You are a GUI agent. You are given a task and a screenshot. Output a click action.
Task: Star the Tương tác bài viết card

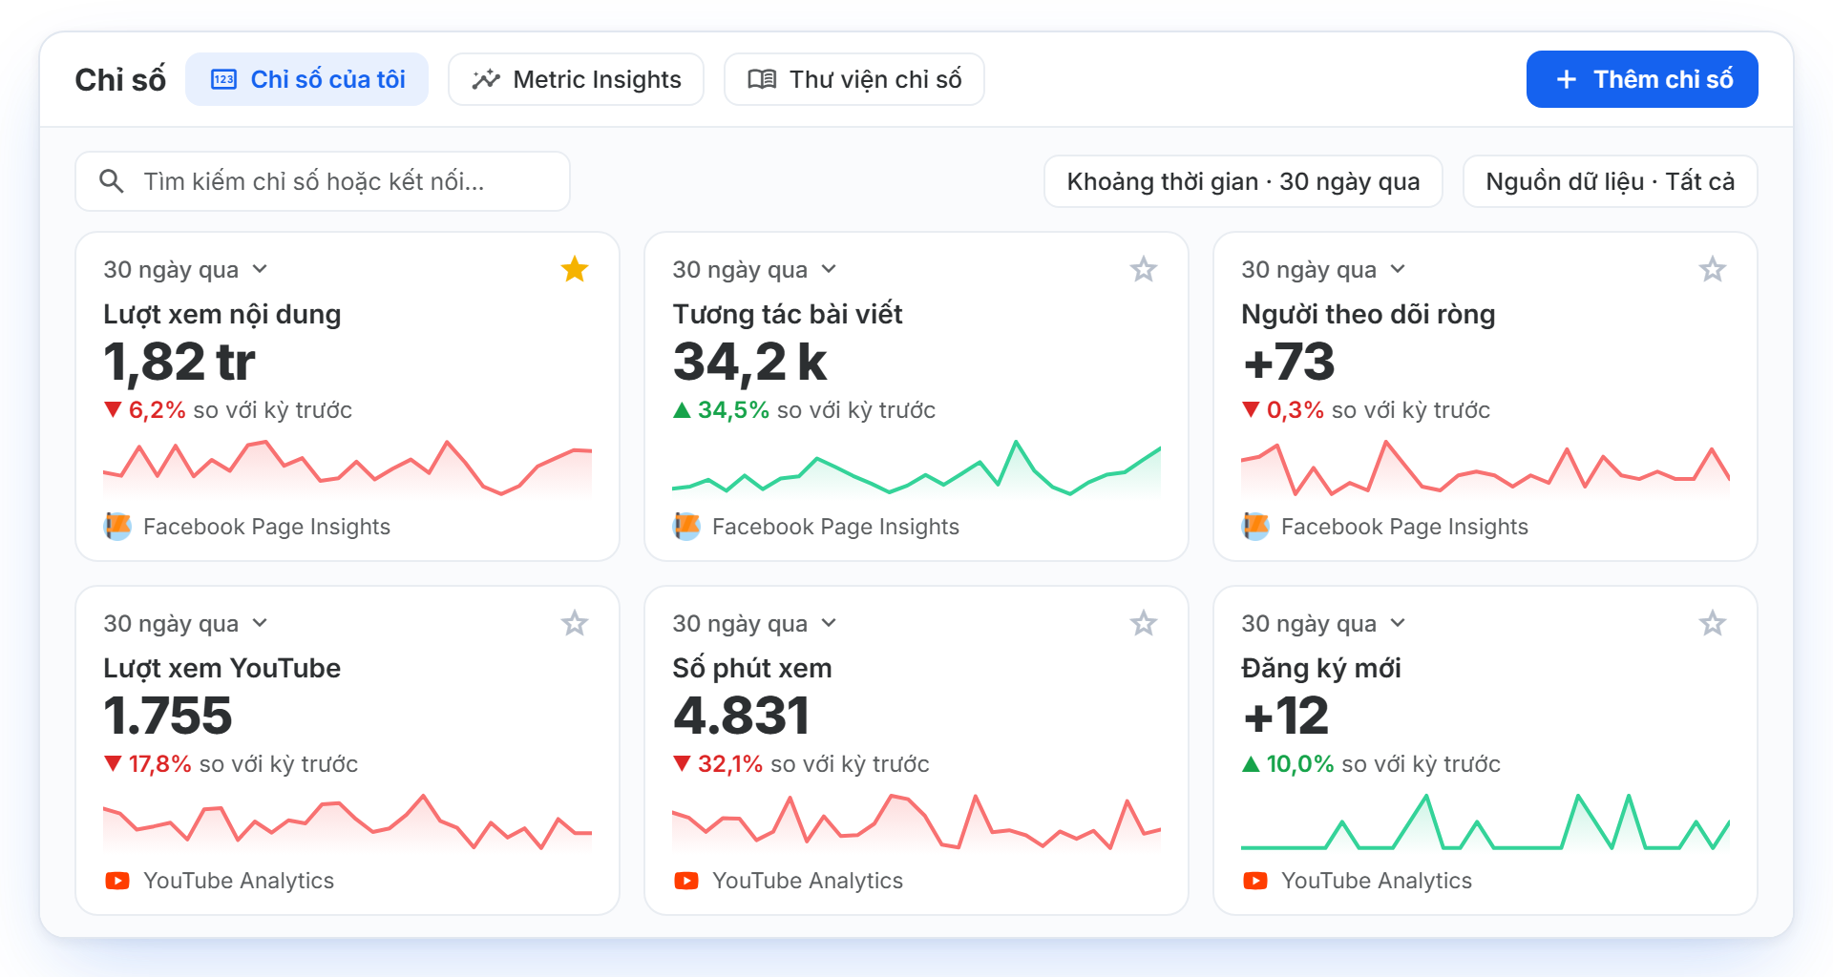[x=1143, y=269]
